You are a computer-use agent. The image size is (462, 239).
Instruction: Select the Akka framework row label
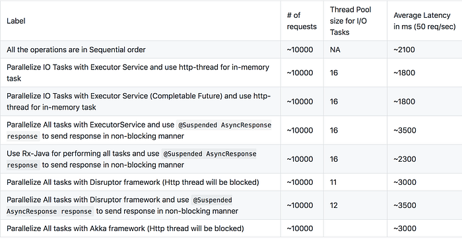[125, 228]
